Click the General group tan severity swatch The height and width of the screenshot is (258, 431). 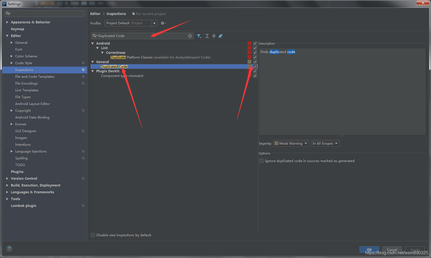coord(249,62)
